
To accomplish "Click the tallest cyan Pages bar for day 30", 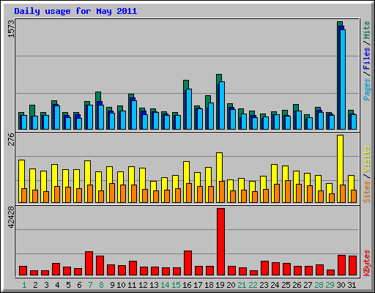I will pos(343,80).
